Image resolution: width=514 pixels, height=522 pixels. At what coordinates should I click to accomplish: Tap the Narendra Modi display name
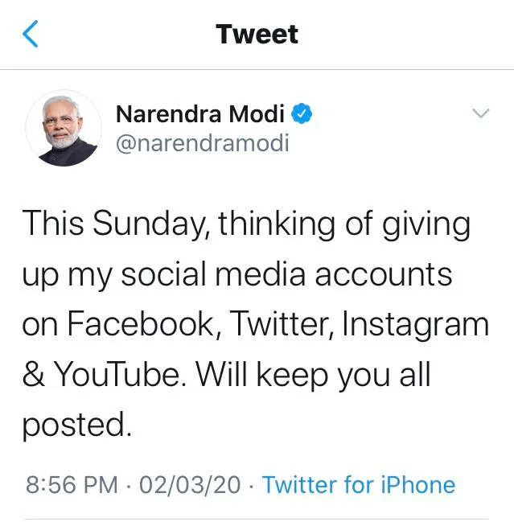pyautogui.click(x=200, y=114)
